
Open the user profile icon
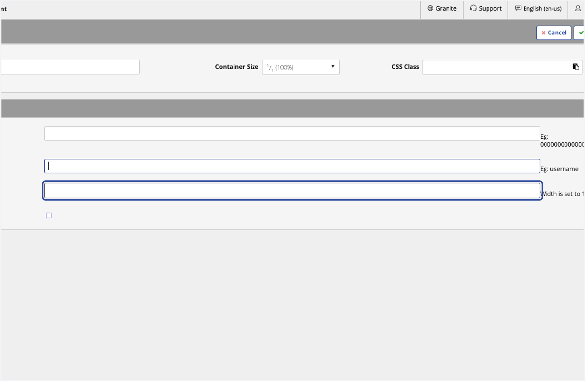[x=578, y=9]
